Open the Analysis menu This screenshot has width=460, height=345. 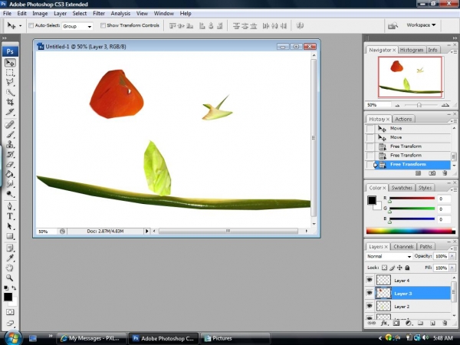(120, 14)
